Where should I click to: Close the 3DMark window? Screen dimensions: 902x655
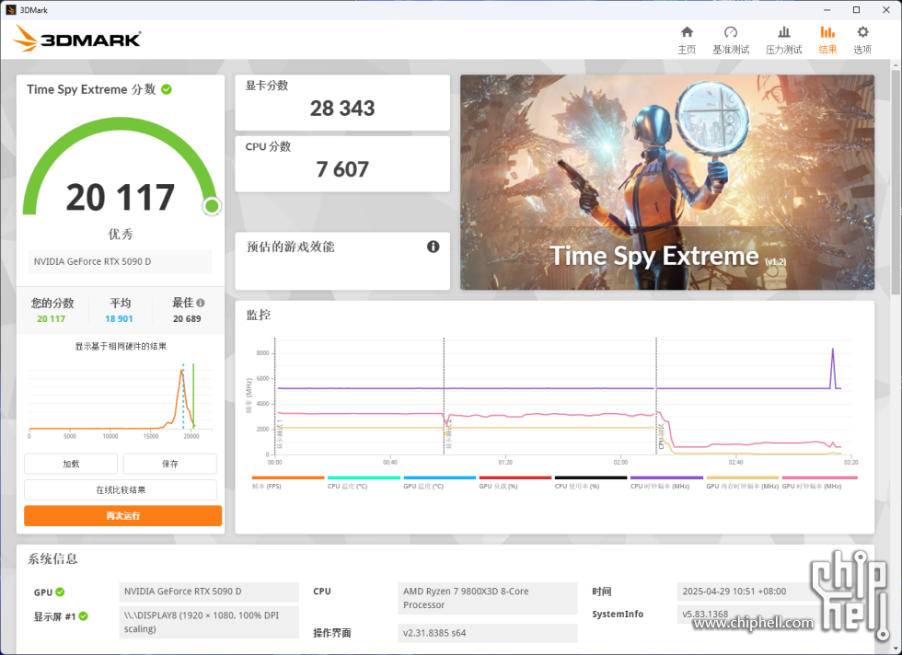coord(885,10)
